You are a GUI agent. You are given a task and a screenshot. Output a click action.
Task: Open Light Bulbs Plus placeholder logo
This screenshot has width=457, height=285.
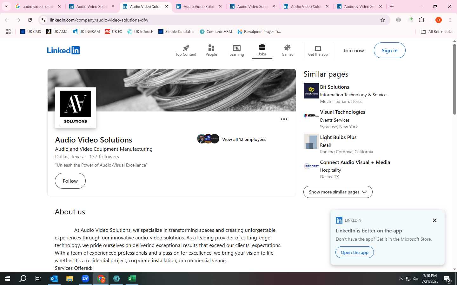[311, 141]
